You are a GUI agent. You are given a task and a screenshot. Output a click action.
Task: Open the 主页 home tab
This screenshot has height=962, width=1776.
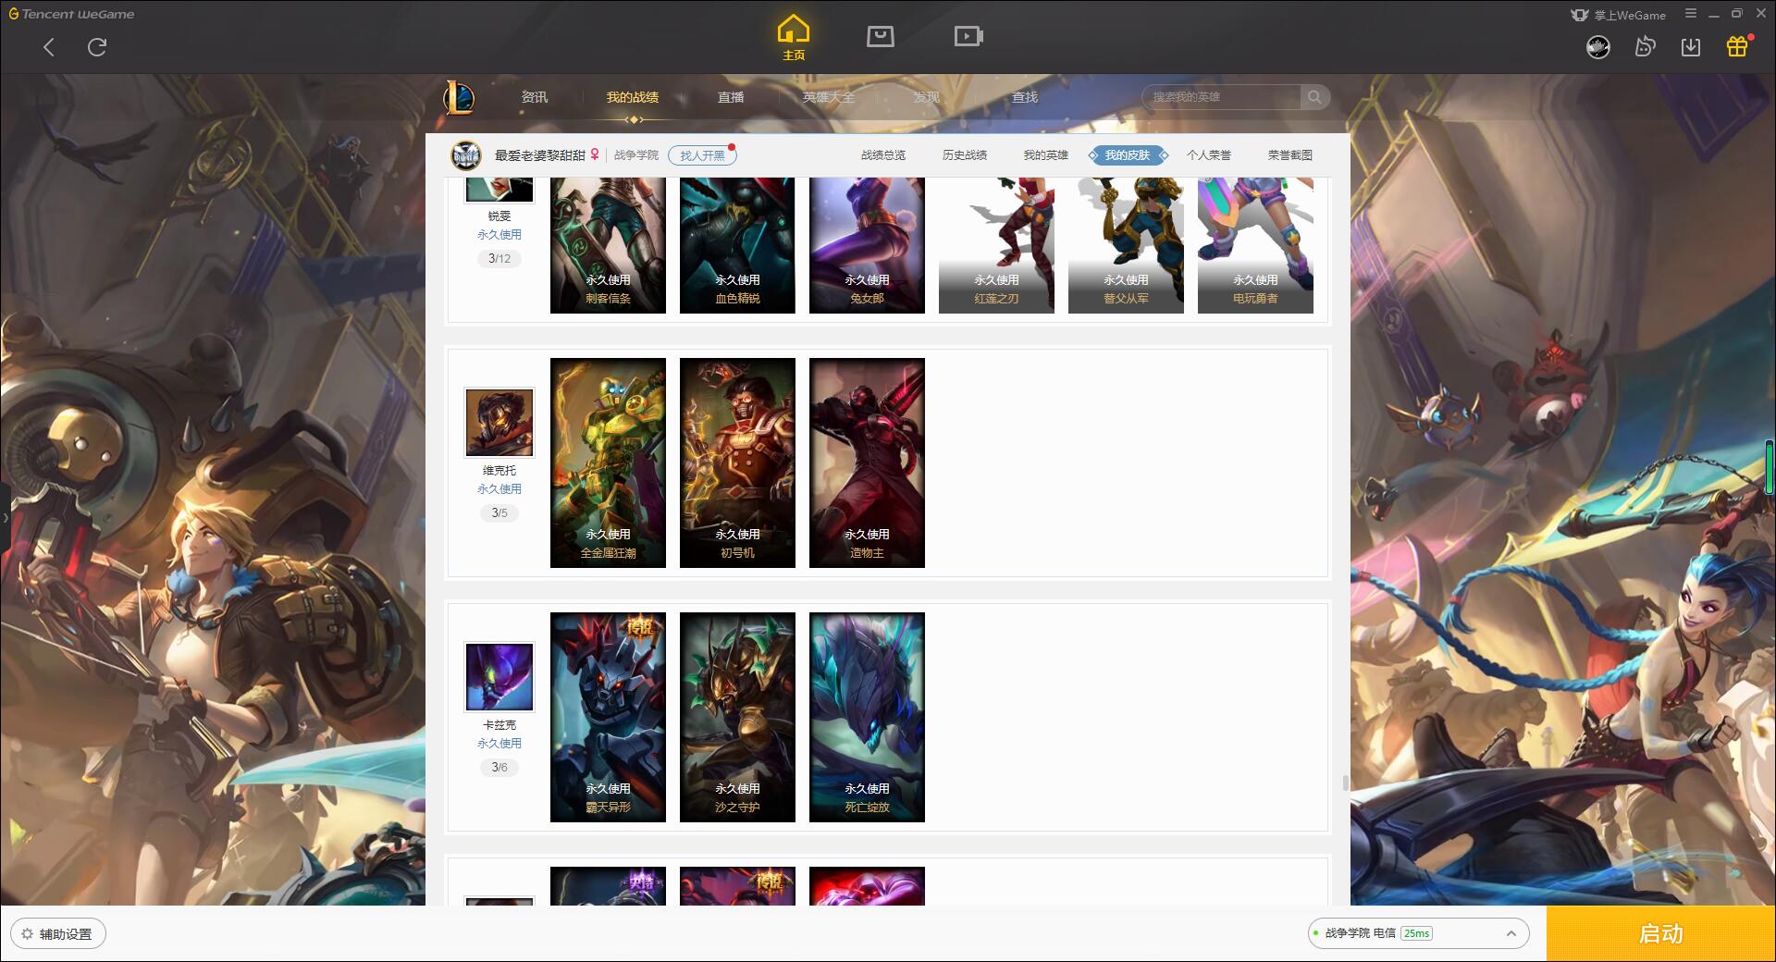(x=794, y=38)
